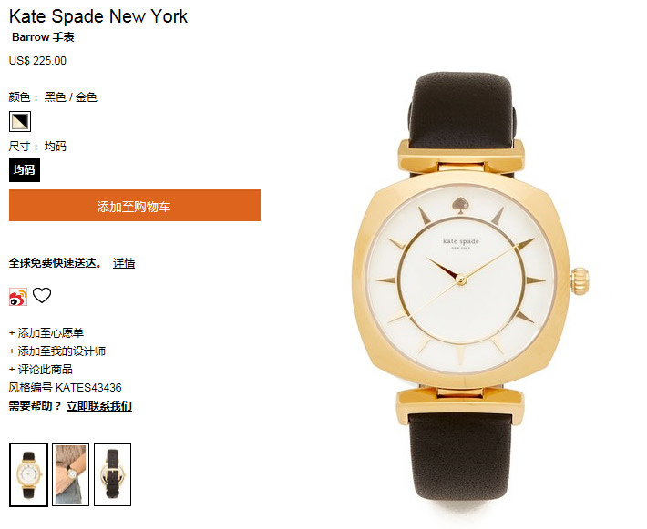Click the heart favorite icon
The width and height of the screenshot is (647, 529).
pos(42,295)
